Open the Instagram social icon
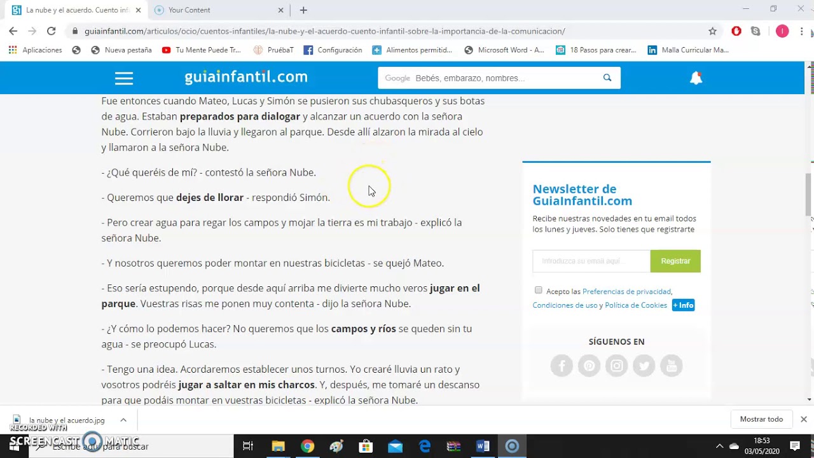 pyautogui.click(x=617, y=365)
